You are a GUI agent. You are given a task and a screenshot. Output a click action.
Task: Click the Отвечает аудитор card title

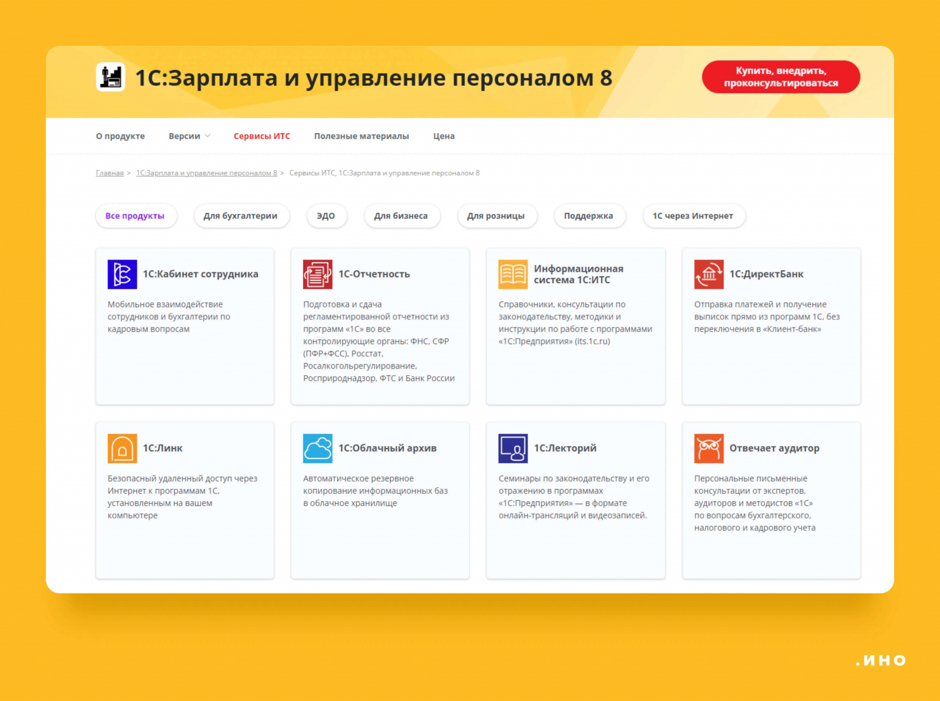tap(774, 449)
